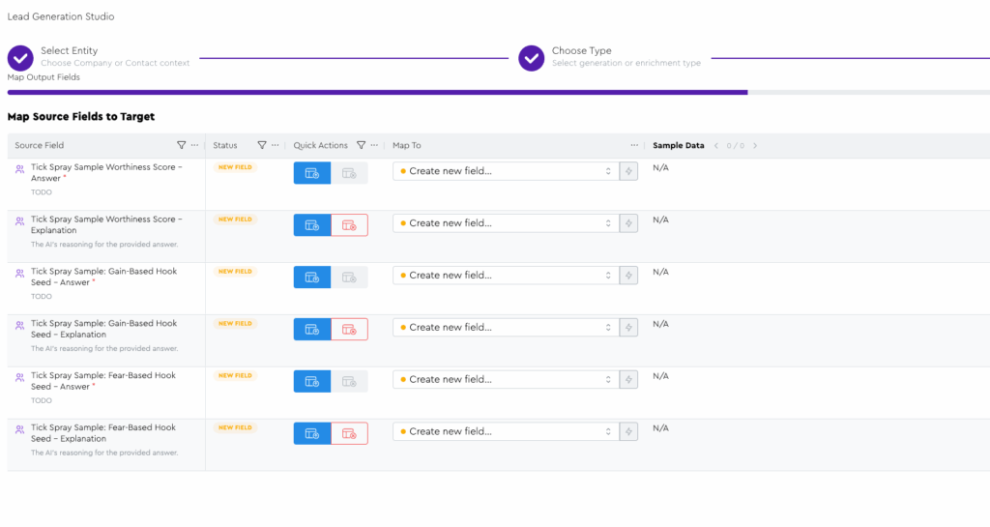Toggle red skip button for Gain-Based Hook Explanation

(x=349, y=330)
